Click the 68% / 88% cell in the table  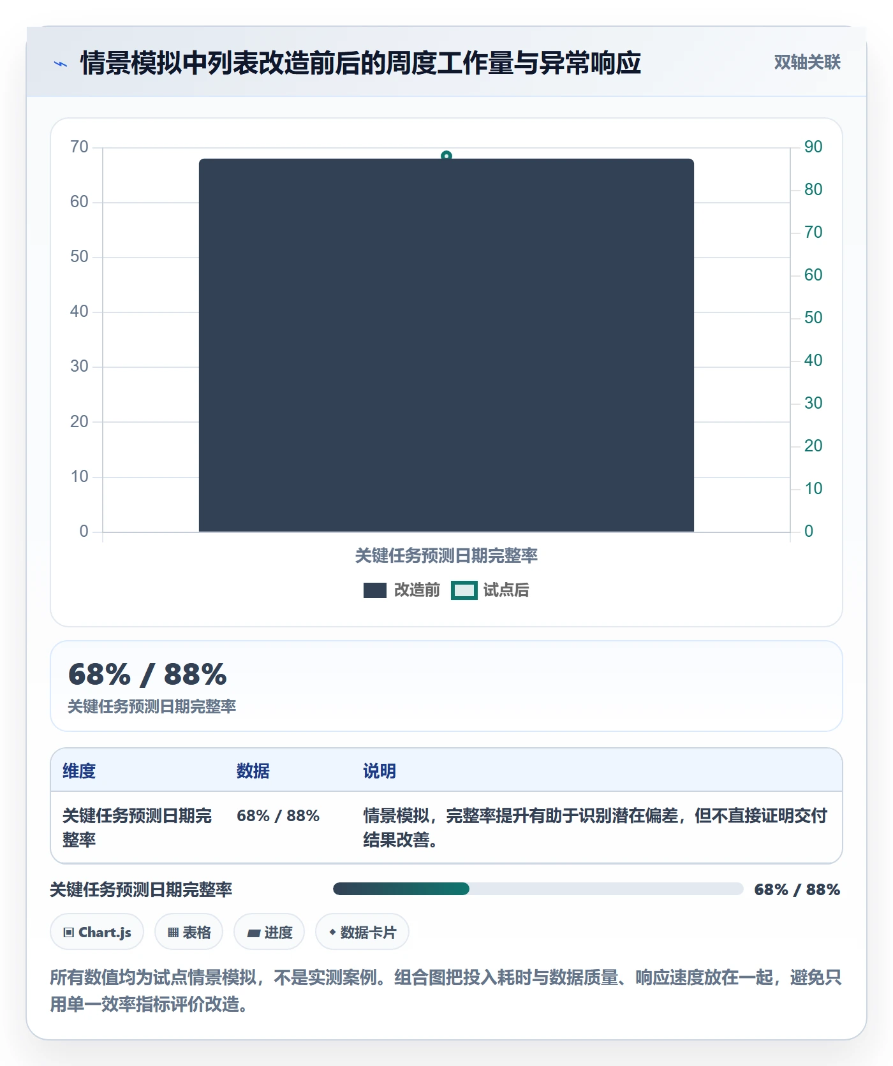coord(278,815)
